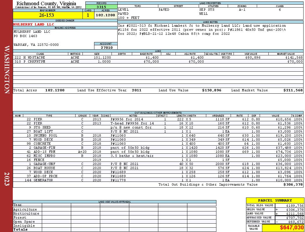This screenshot has width=305, height=232.
Task: Click BOAT HOUSE row type
Action: [44, 168]
